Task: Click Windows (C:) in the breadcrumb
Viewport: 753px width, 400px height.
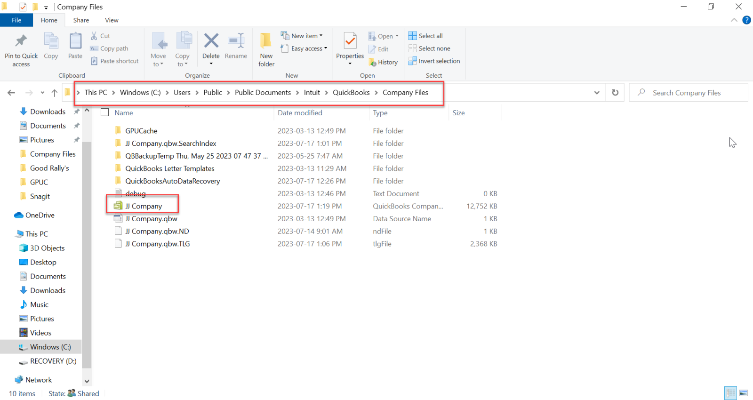Action: pyautogui.click(x=140, y=92)
